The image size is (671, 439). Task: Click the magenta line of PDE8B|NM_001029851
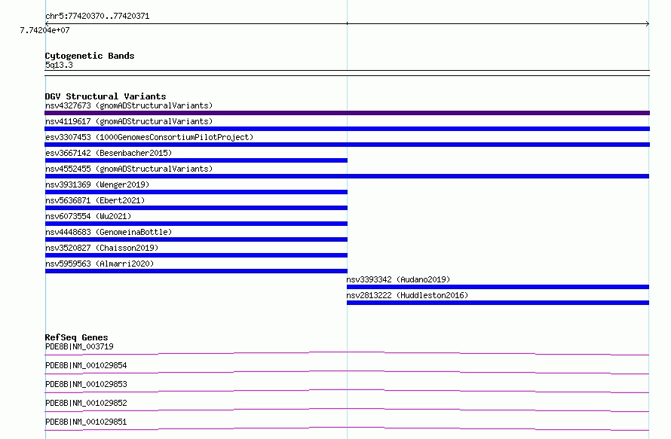tap(347, 428)
